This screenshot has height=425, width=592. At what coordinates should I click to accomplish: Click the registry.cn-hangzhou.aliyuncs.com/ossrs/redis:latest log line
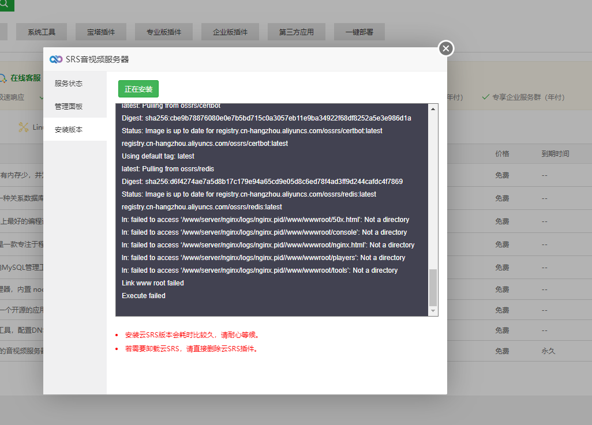tap(201, 207)
